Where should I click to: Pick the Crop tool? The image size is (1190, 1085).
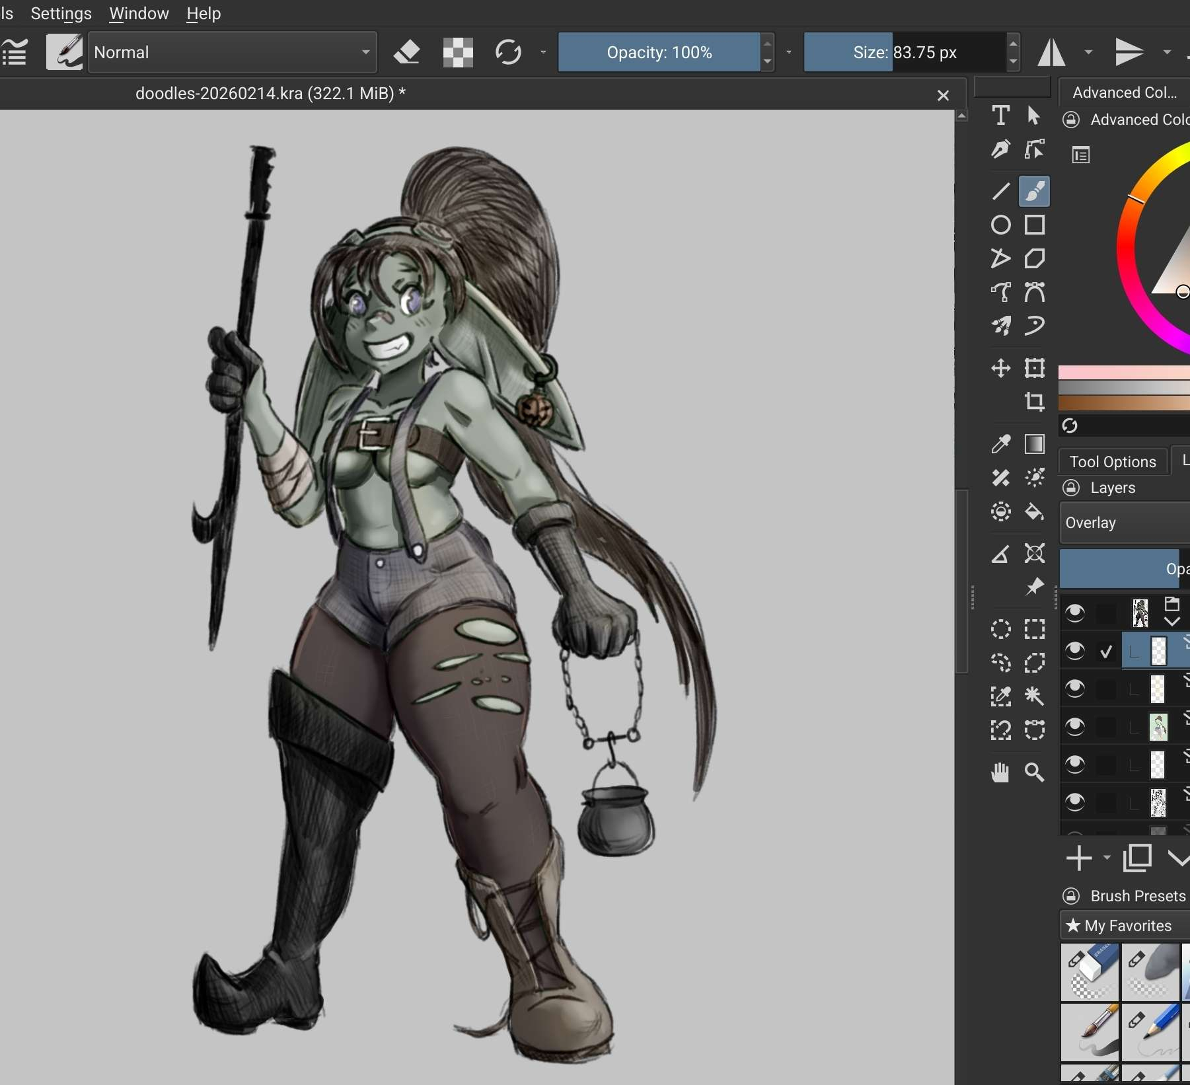[x=1034, y=401]
